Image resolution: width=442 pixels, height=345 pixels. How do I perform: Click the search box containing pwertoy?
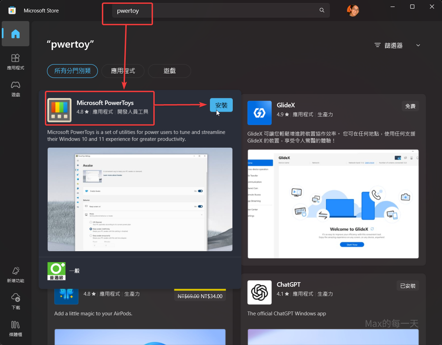[214, 11]
